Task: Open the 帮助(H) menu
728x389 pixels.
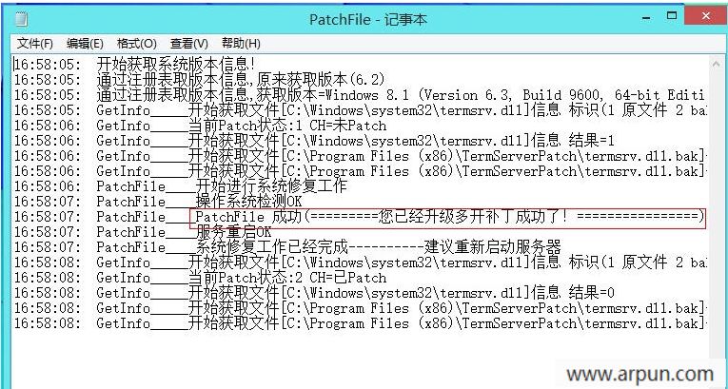Action: pos(241,44)
